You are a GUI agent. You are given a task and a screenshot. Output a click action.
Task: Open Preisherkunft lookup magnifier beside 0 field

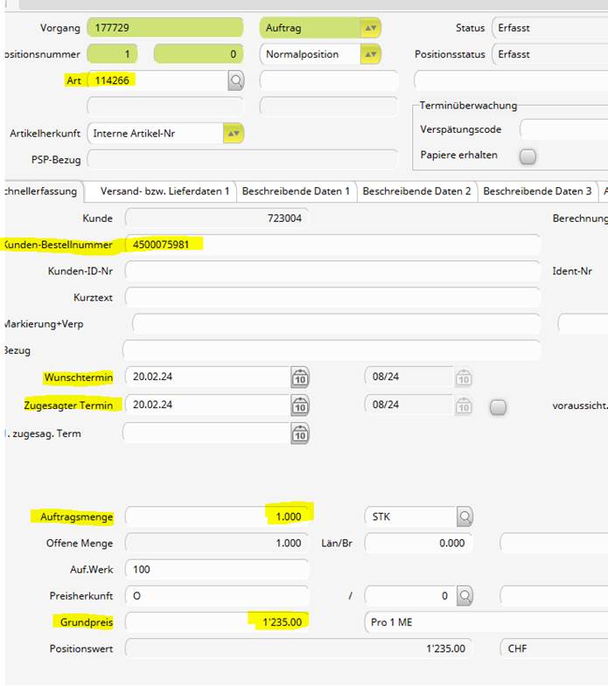465,596
